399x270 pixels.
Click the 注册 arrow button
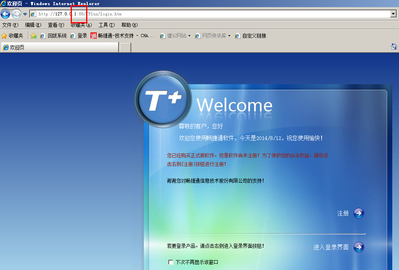(359, 213)
